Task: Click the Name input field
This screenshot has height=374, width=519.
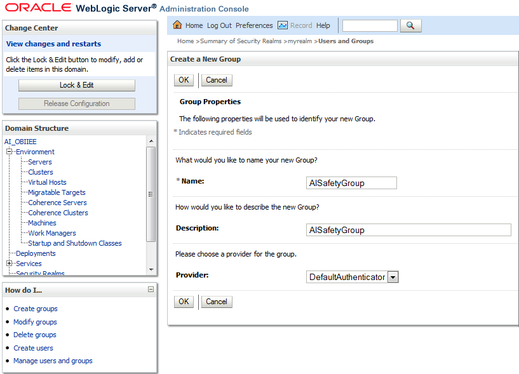Action: [351, 183]
